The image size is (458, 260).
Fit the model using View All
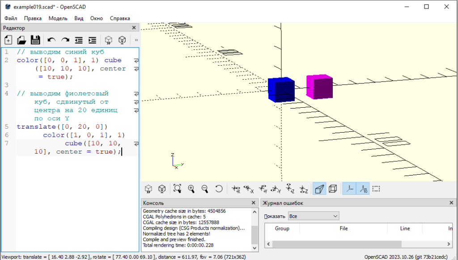pos(177,189)
